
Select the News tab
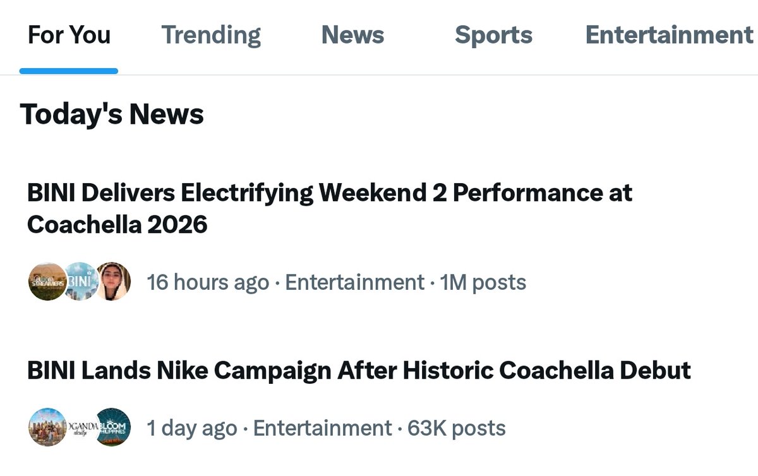point(352,35)
